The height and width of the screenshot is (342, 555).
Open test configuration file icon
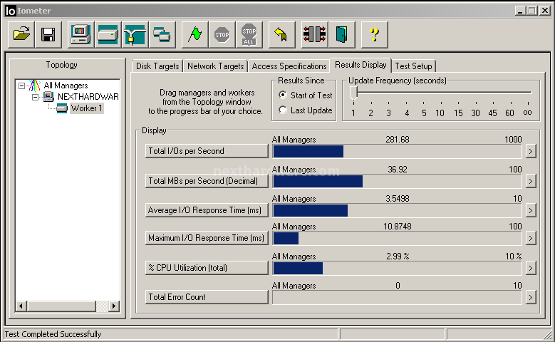pyautogui.click(x=21, y=35)
